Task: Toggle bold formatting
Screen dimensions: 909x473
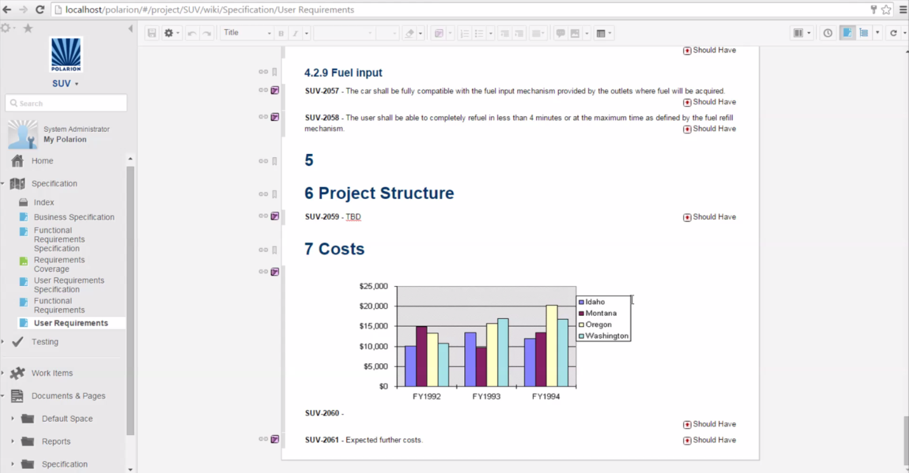Action: [282, 34]
